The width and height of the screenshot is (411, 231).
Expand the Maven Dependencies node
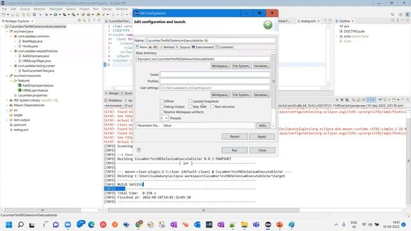coord(7,105)
